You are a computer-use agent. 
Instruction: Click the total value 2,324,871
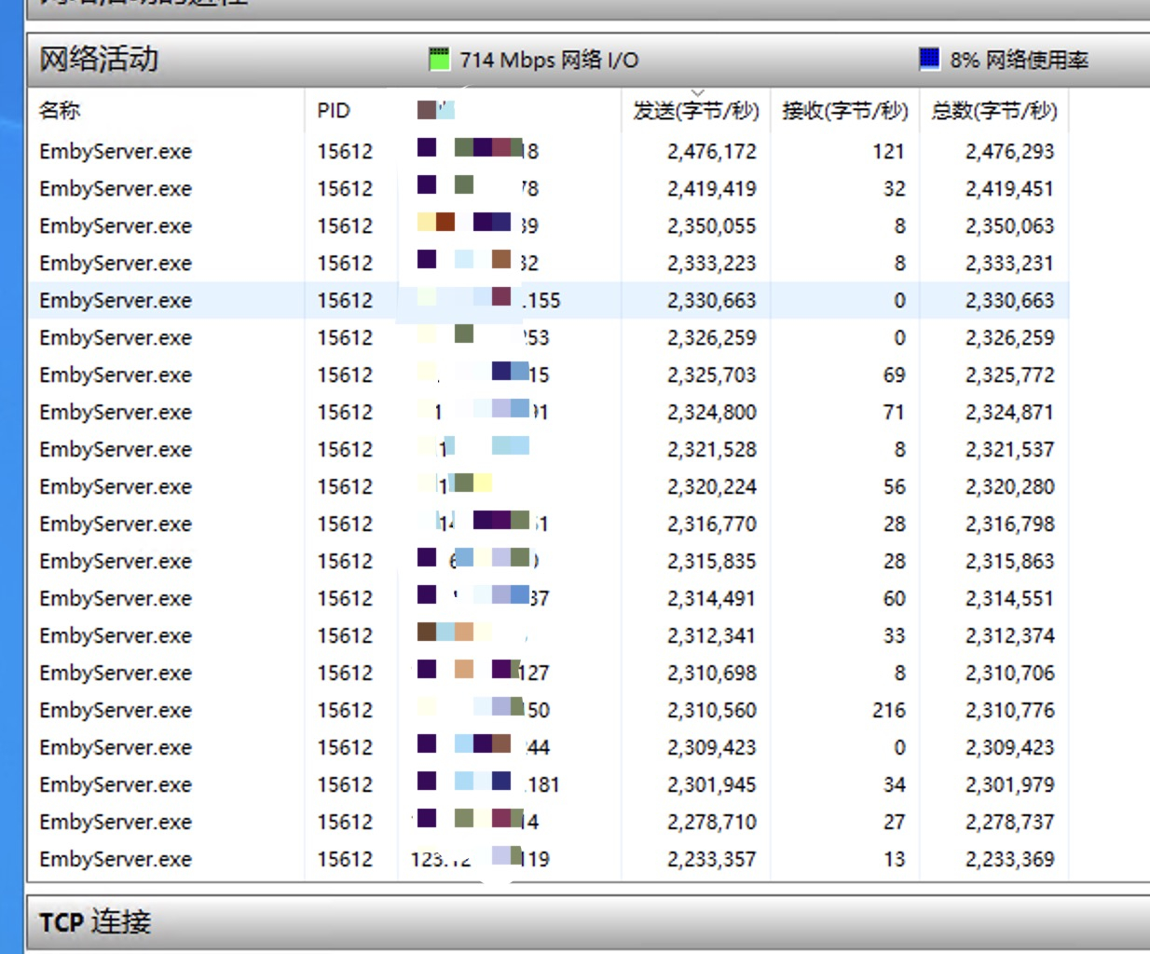click(x=1010, y=412)
